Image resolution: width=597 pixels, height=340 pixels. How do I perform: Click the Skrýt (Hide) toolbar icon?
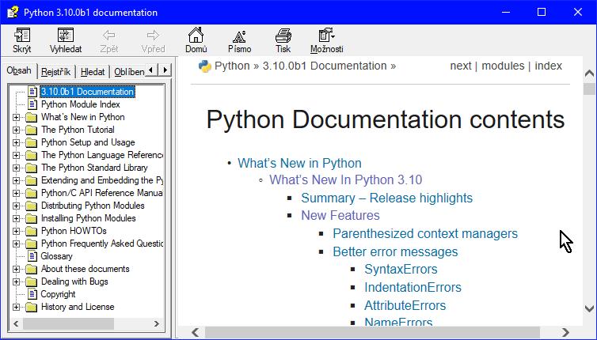tap(21, 36)
